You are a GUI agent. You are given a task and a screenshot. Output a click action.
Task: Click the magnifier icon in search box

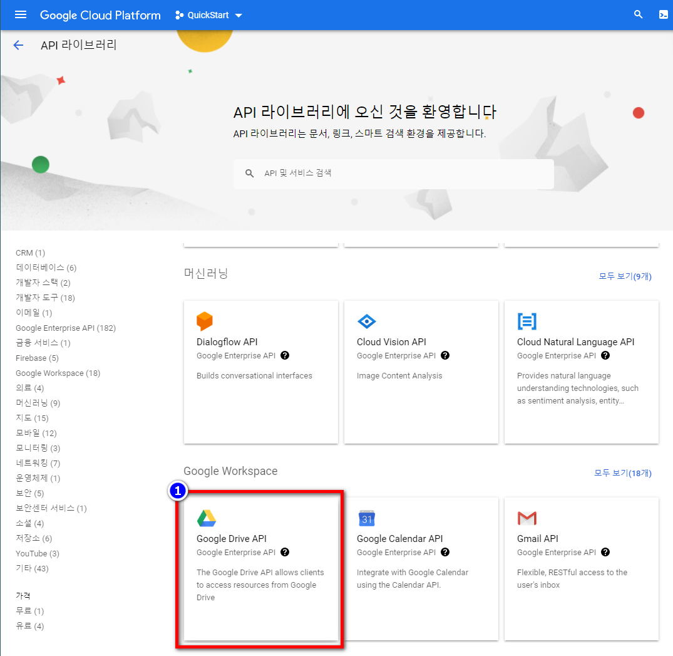click(249, 174)
